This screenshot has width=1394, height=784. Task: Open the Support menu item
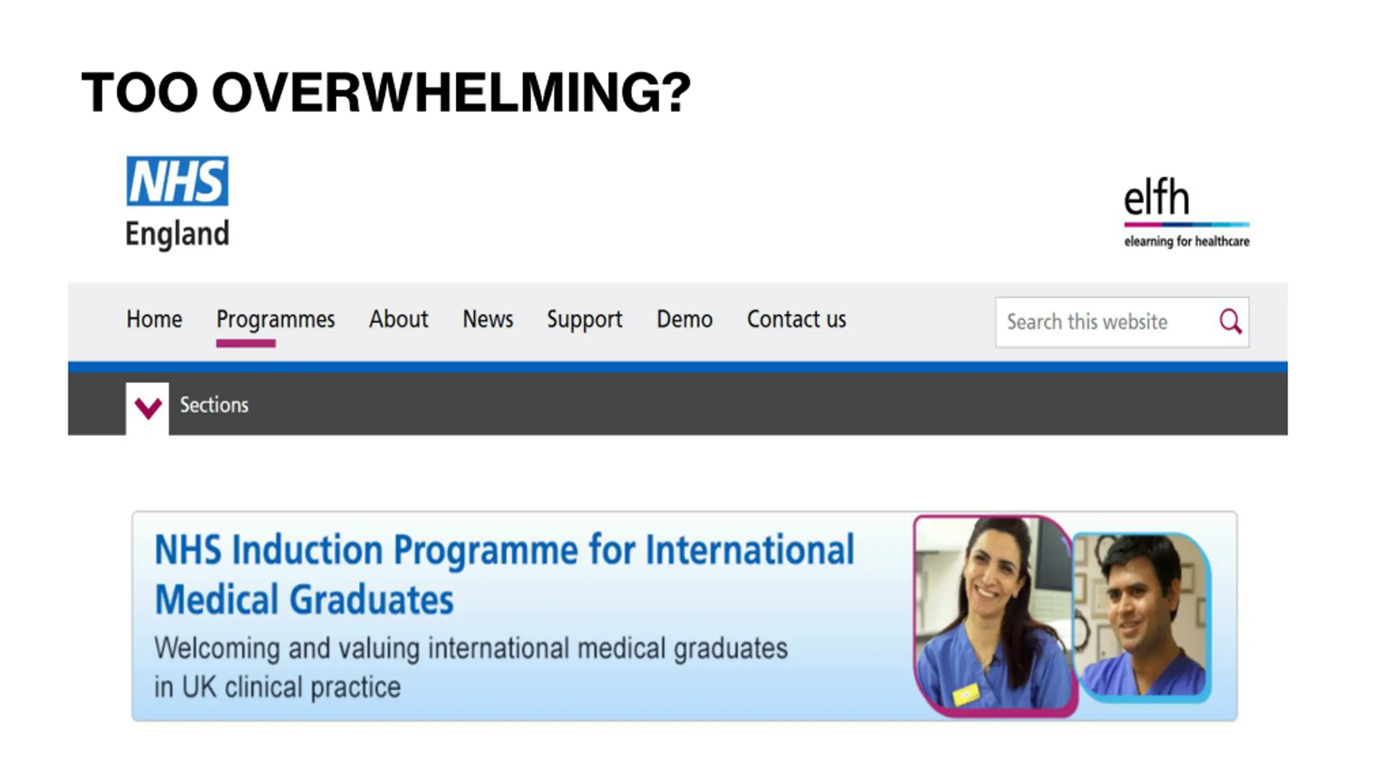point(584,320)
